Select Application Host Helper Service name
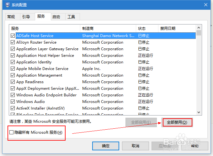 click(x=45, y=56)
